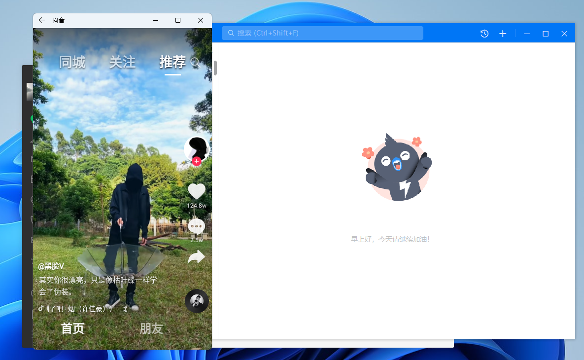Open comments via speech bubble icon
The height and width of the screenshot is (360, 584).
click(x=196, y=226)
